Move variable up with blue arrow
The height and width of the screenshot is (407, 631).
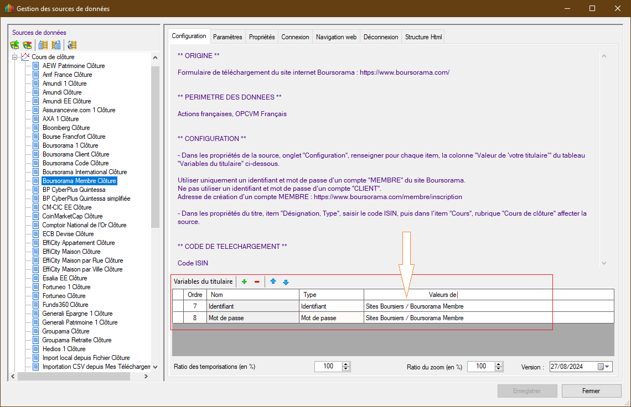273,282
